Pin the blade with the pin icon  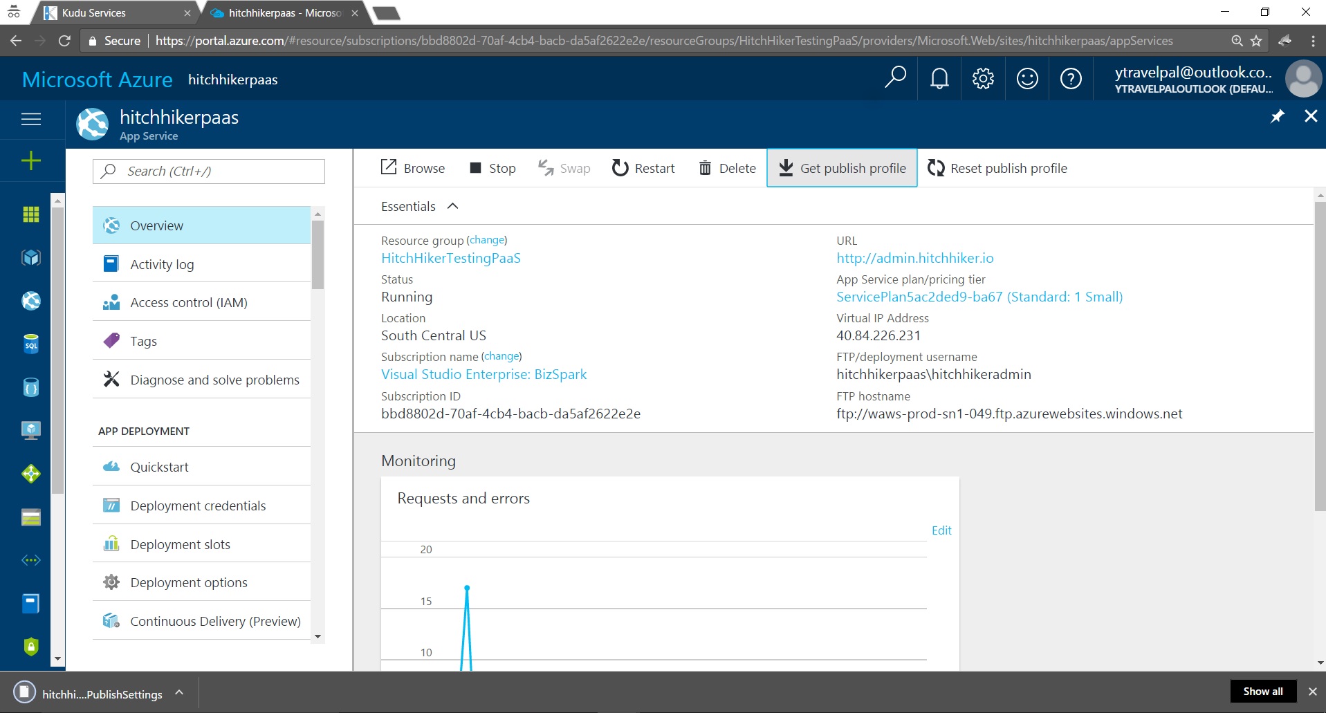tap(1277, 116)
